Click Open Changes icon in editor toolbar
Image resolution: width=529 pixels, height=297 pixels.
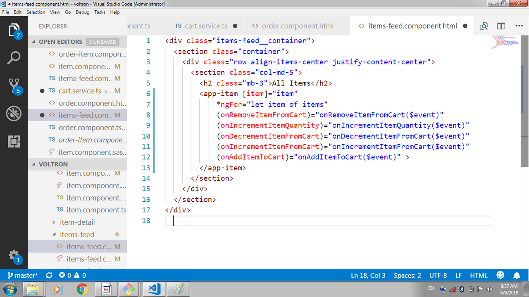pos(484,26)
